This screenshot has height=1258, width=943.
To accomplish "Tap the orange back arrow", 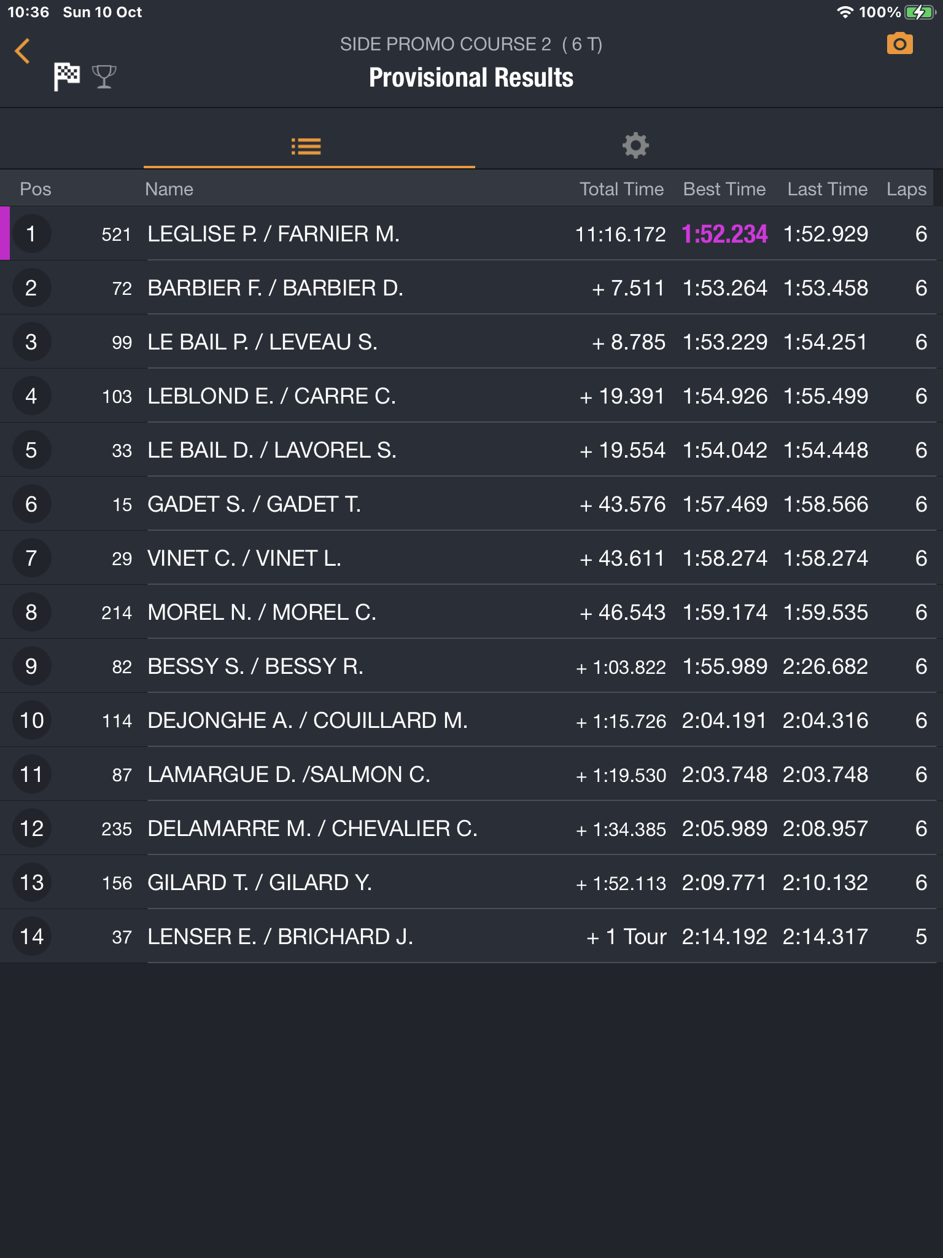I will click(23, 51).
